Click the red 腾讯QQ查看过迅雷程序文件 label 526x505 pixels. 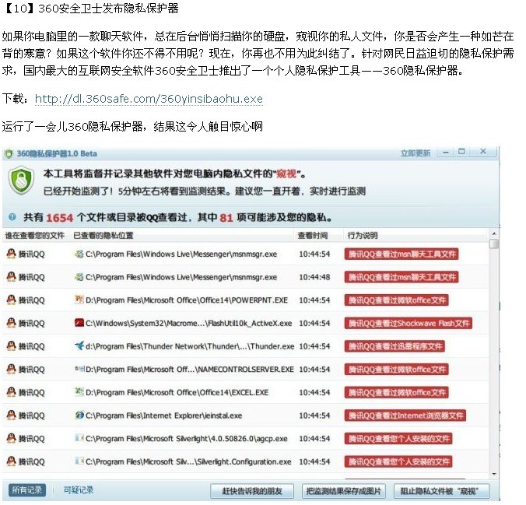(394, 346)
